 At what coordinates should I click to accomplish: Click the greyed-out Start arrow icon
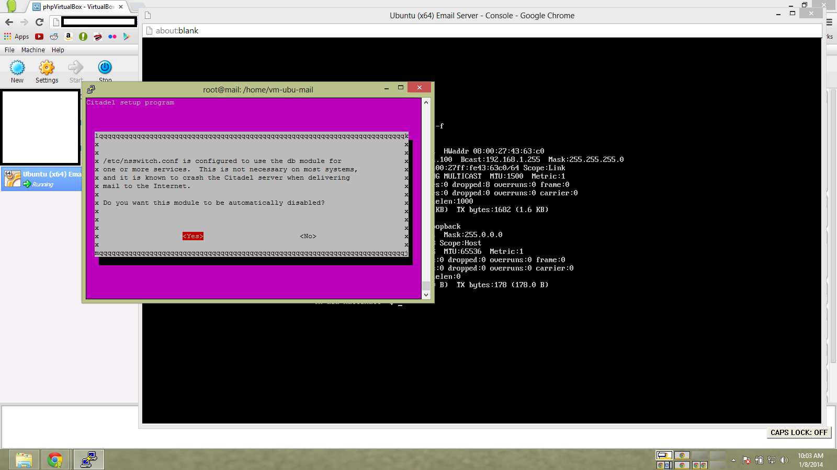[76, 67]
